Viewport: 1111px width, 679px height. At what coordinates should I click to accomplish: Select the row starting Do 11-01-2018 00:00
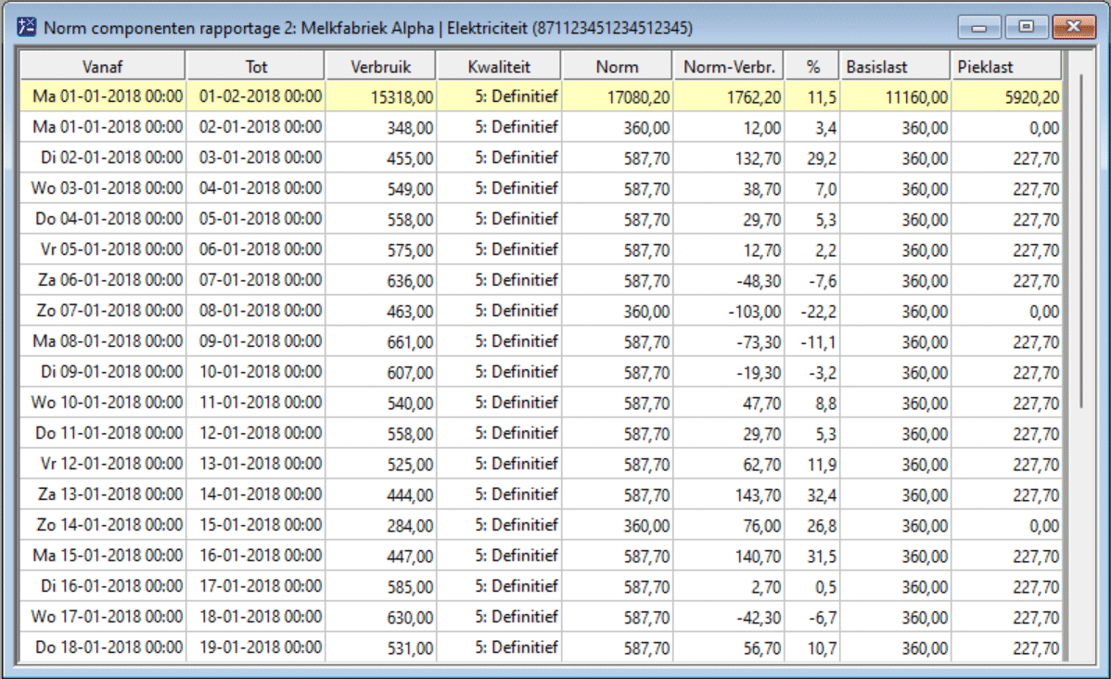coord(541,433)
